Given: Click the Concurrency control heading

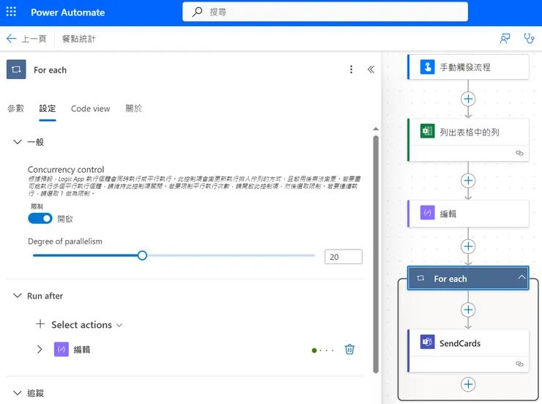Looking at the screenshot, I should click(x=66, y=170).
